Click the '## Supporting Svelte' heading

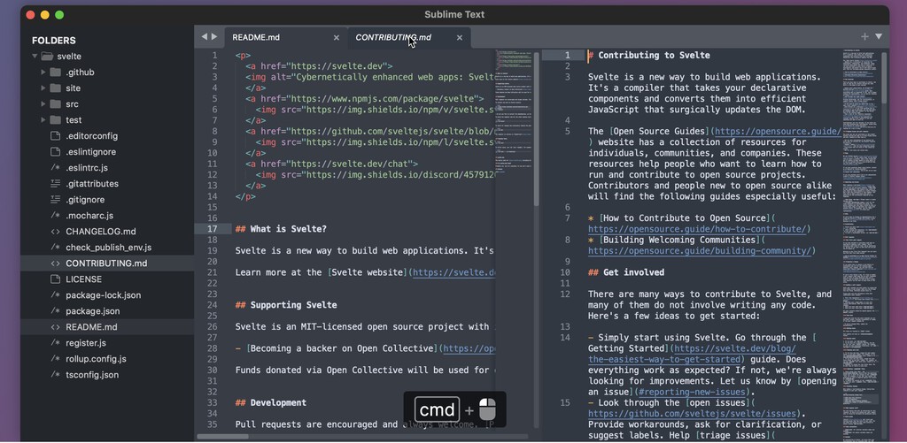tap(286, 305)
